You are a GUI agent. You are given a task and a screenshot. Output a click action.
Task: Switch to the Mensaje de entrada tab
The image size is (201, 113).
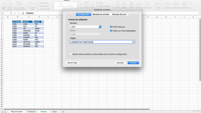tap(101, 14)
